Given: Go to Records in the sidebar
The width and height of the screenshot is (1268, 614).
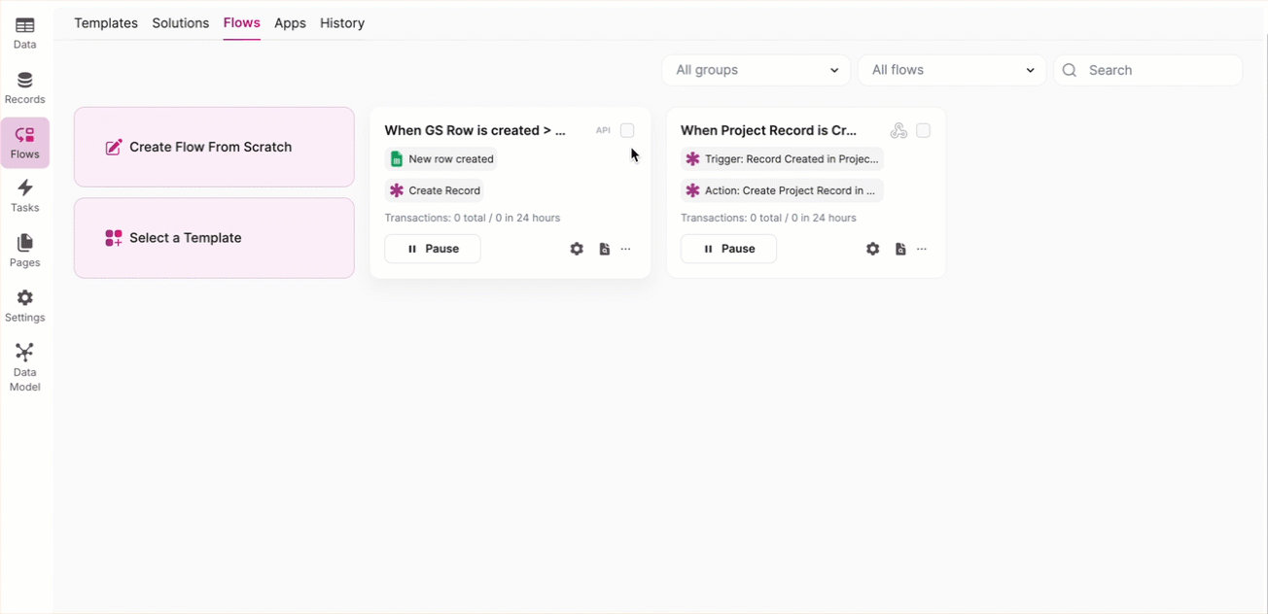Looking at the screenshot, I should [25, 87].
